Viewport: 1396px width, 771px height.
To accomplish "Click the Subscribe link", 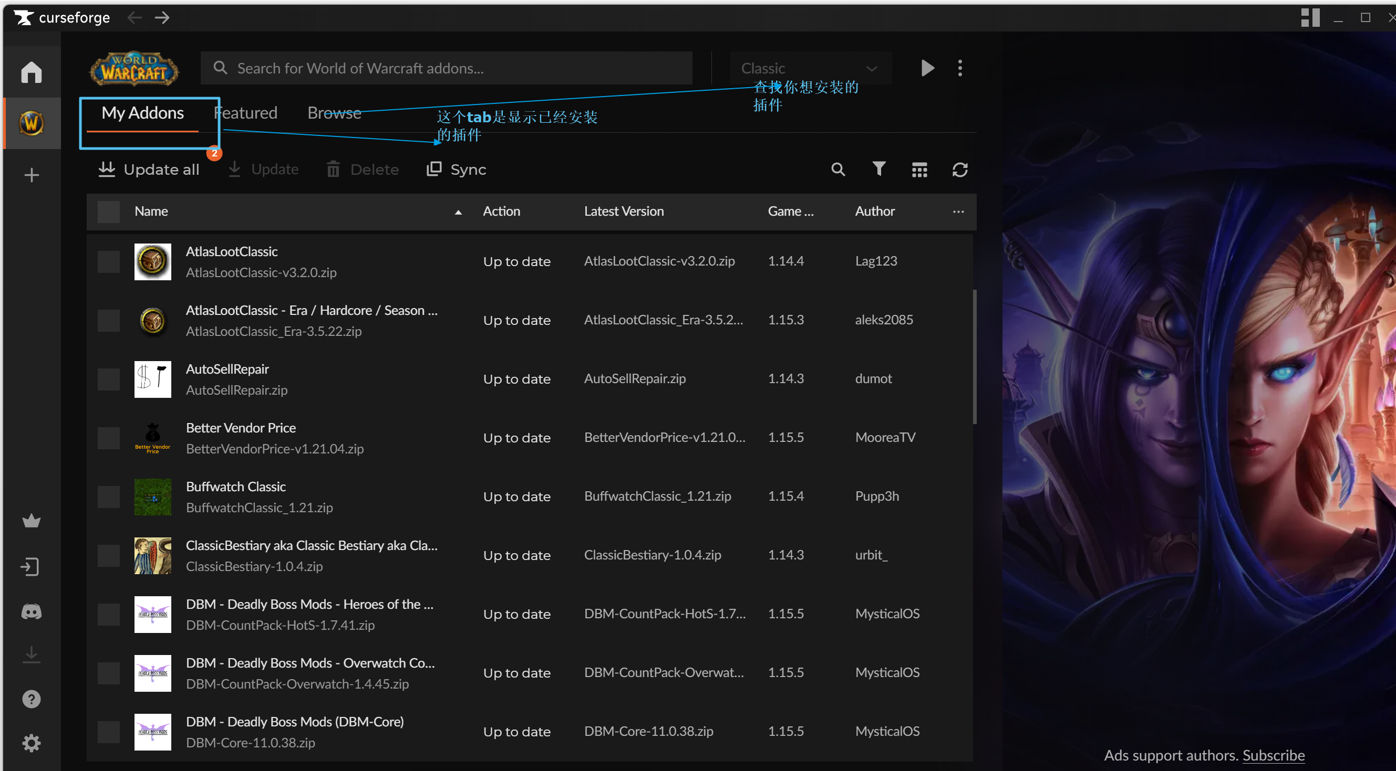I will [x=1273, y=755].
